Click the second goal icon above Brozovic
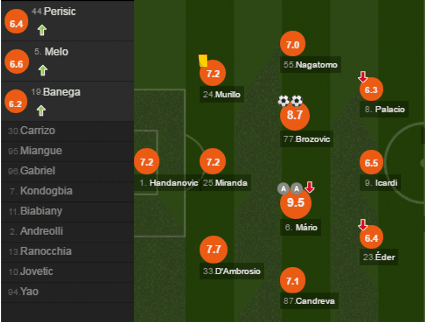The width and height of the screenshot is (425, 322). (x=297, y=101)
